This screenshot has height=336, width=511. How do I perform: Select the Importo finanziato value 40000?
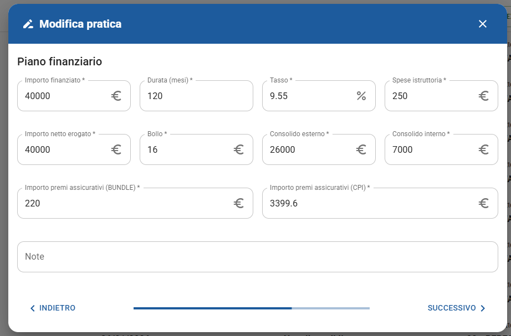point(38,96)
